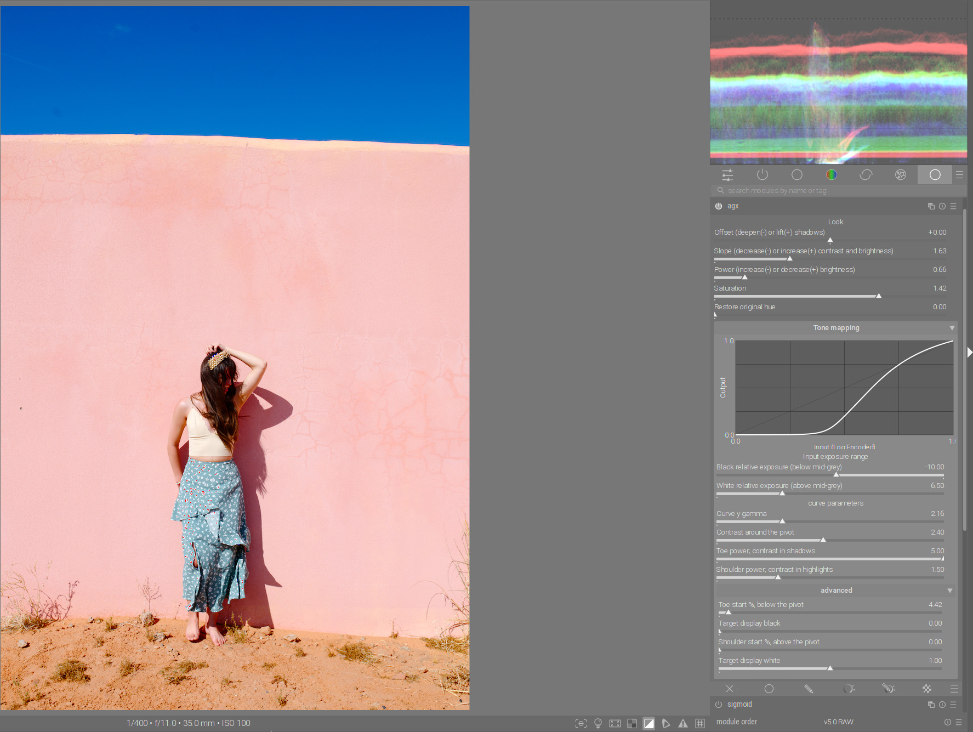Image resolution: width=973 pixels, height=732 pixels.
Task: Show active modules tab
Action: [762, 175]
